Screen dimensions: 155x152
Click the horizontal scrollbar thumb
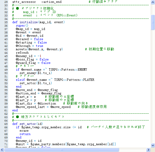(x=62, y=150)
